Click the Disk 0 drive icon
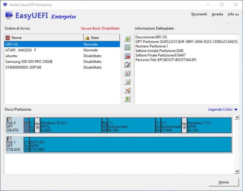Image resolution: width=243 pixels, height=191 pixels. click(9, 119)
